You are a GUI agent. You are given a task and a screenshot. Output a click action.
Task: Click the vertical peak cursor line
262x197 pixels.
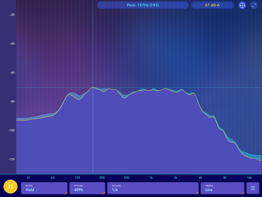[93, 131]
